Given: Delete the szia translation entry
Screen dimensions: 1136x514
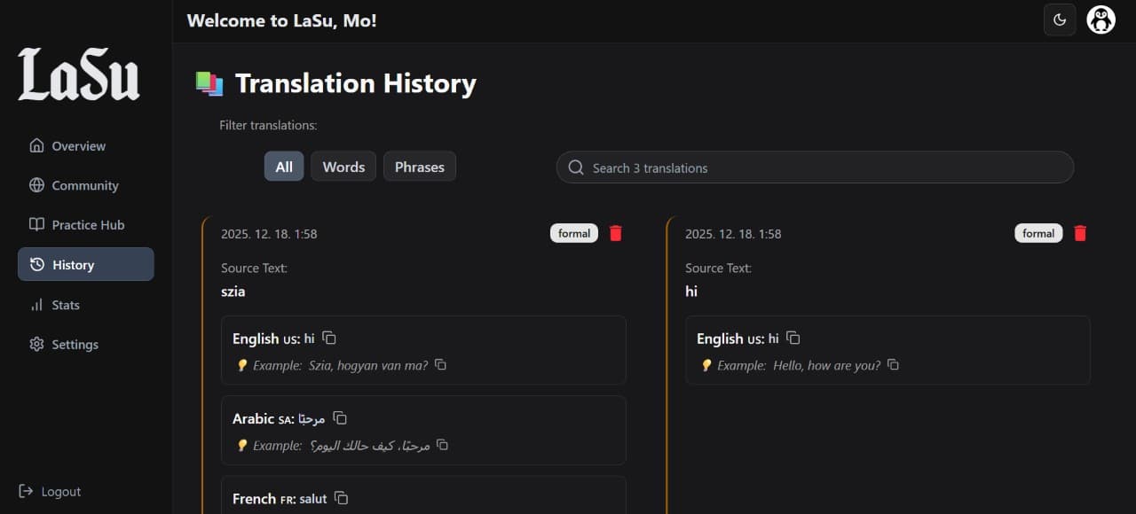Looking at the screenshot, I should pyautogui.click(x=616, y=233).
